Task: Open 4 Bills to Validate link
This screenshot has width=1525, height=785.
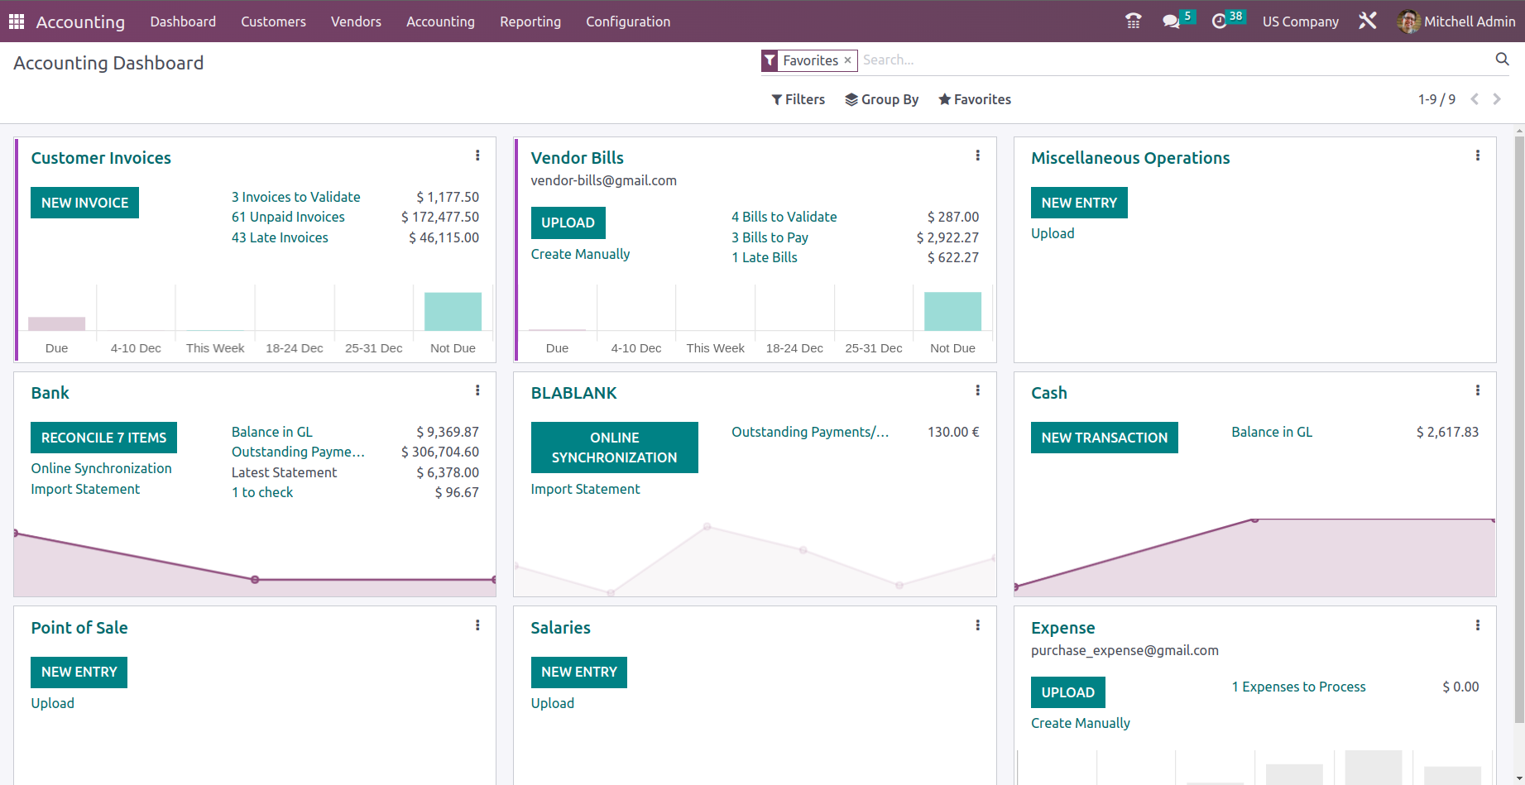Action: 784,217
